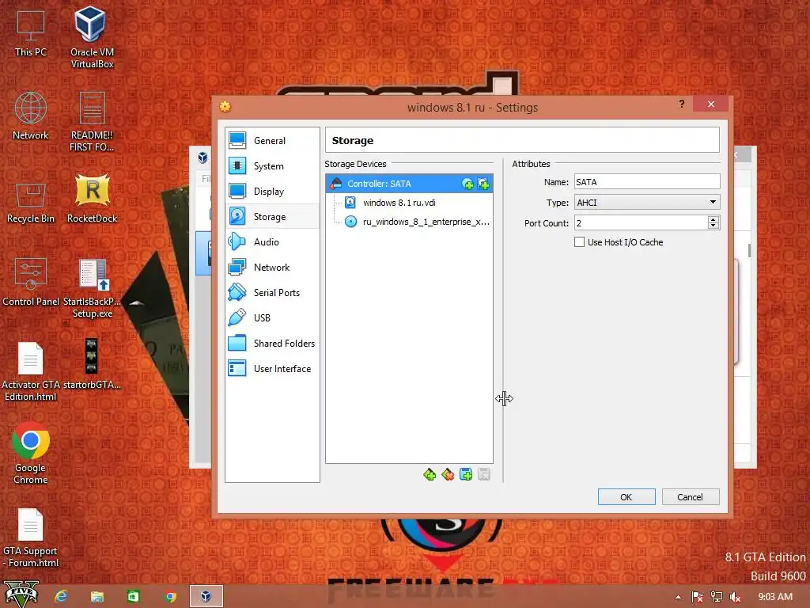Open the System settings page
Viewport: 810px width, 608px height.
pyautogui.click(x=272, y=166)
